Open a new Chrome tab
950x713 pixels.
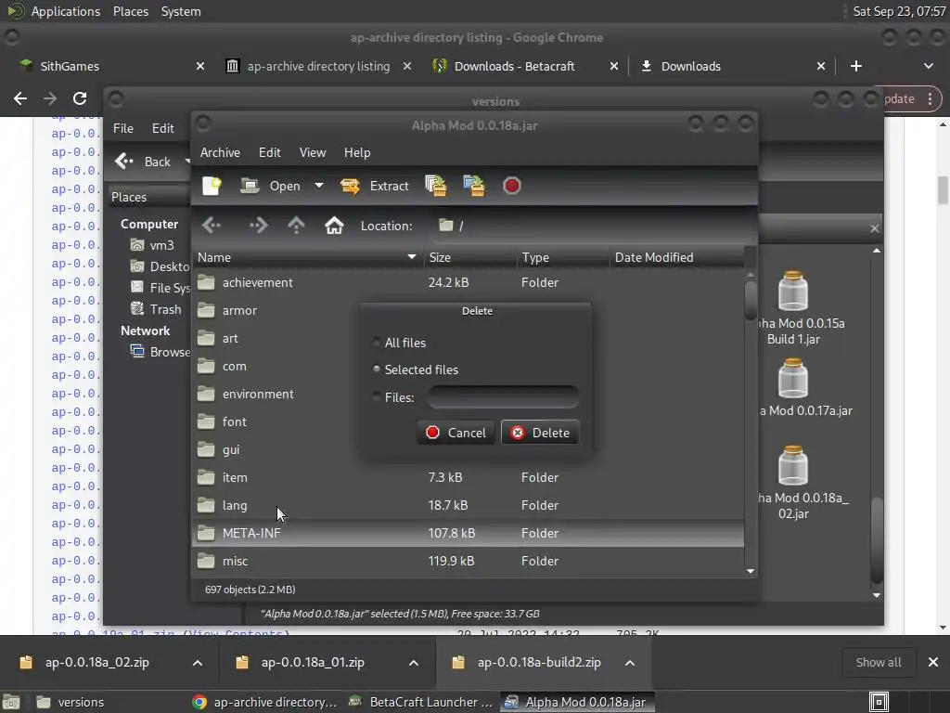tap(856, 66)
